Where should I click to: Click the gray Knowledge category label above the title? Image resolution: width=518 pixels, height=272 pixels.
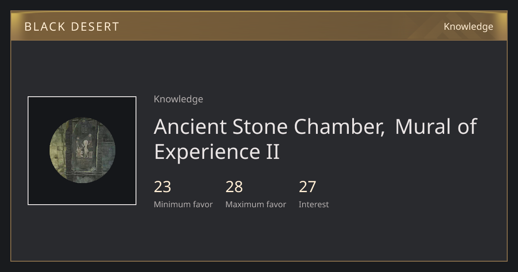click(178, 99)
